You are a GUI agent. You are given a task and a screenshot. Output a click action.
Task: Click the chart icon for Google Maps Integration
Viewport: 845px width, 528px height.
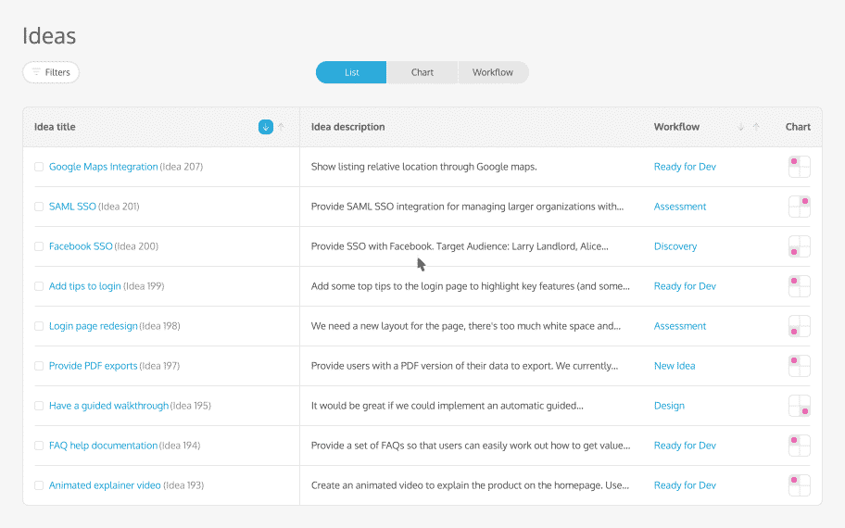pyautogui.click(x=799, y=167)
